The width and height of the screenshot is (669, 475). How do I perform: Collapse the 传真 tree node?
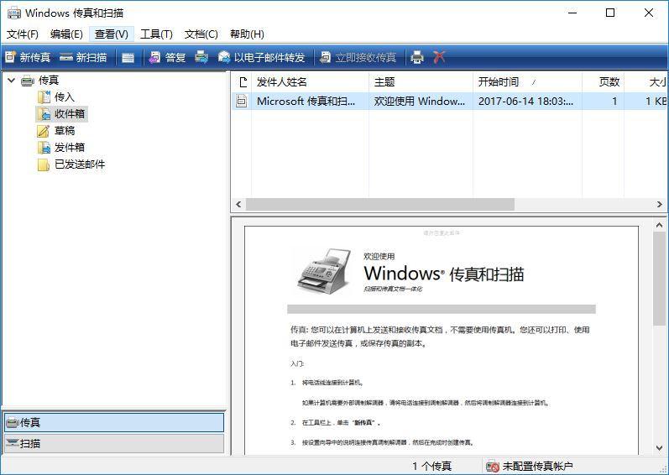pos(12,81)
